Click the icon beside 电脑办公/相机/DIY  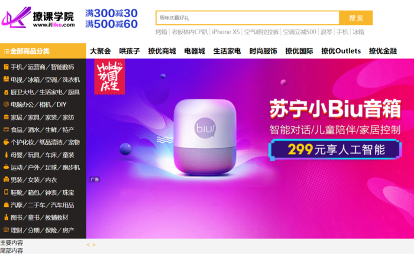point(6,105)
